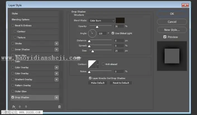This screenshot has width=197, height=115.
Task: Click the move effect up arrow
Action: 20,107
